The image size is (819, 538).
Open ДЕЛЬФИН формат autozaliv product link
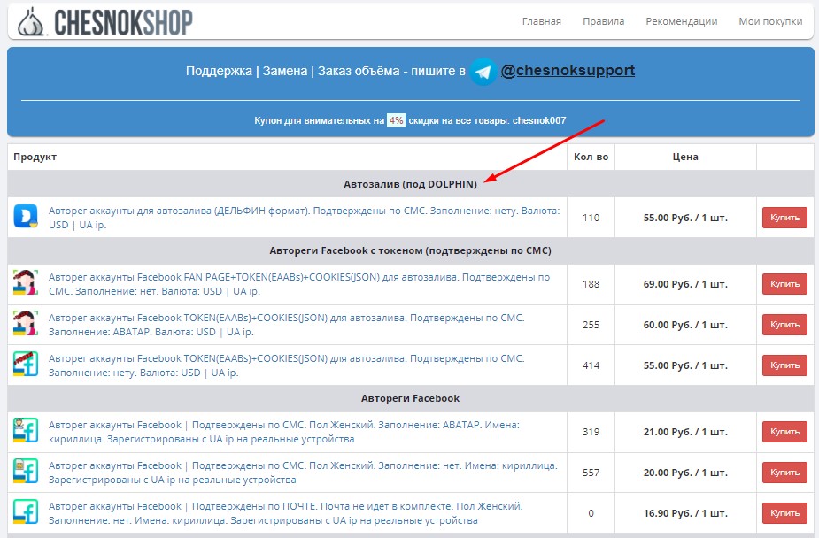[x=304, y=218]
